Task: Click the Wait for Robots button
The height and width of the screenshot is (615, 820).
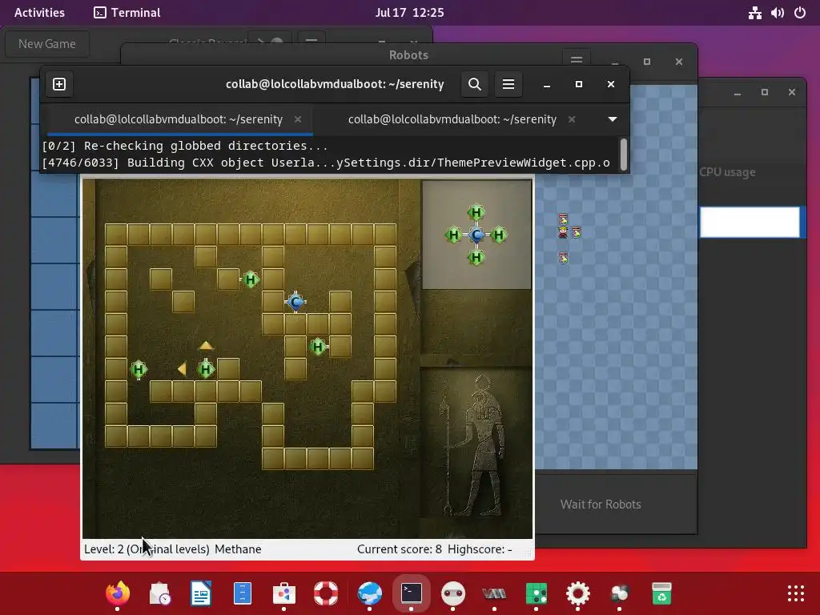Action: [x=601, y=504]
